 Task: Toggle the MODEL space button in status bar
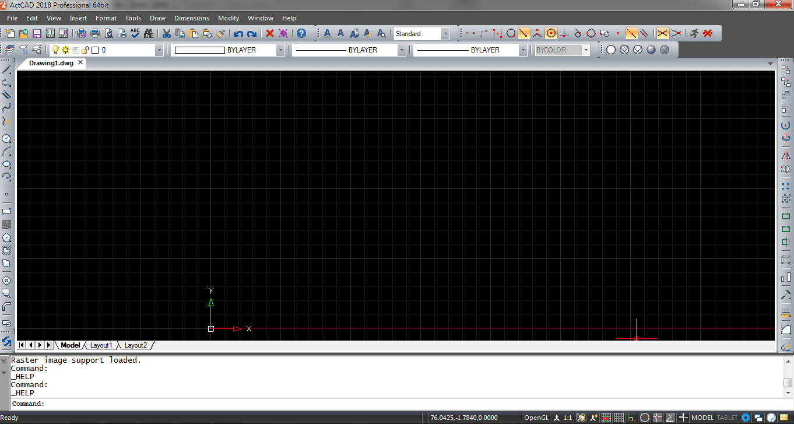702,418
